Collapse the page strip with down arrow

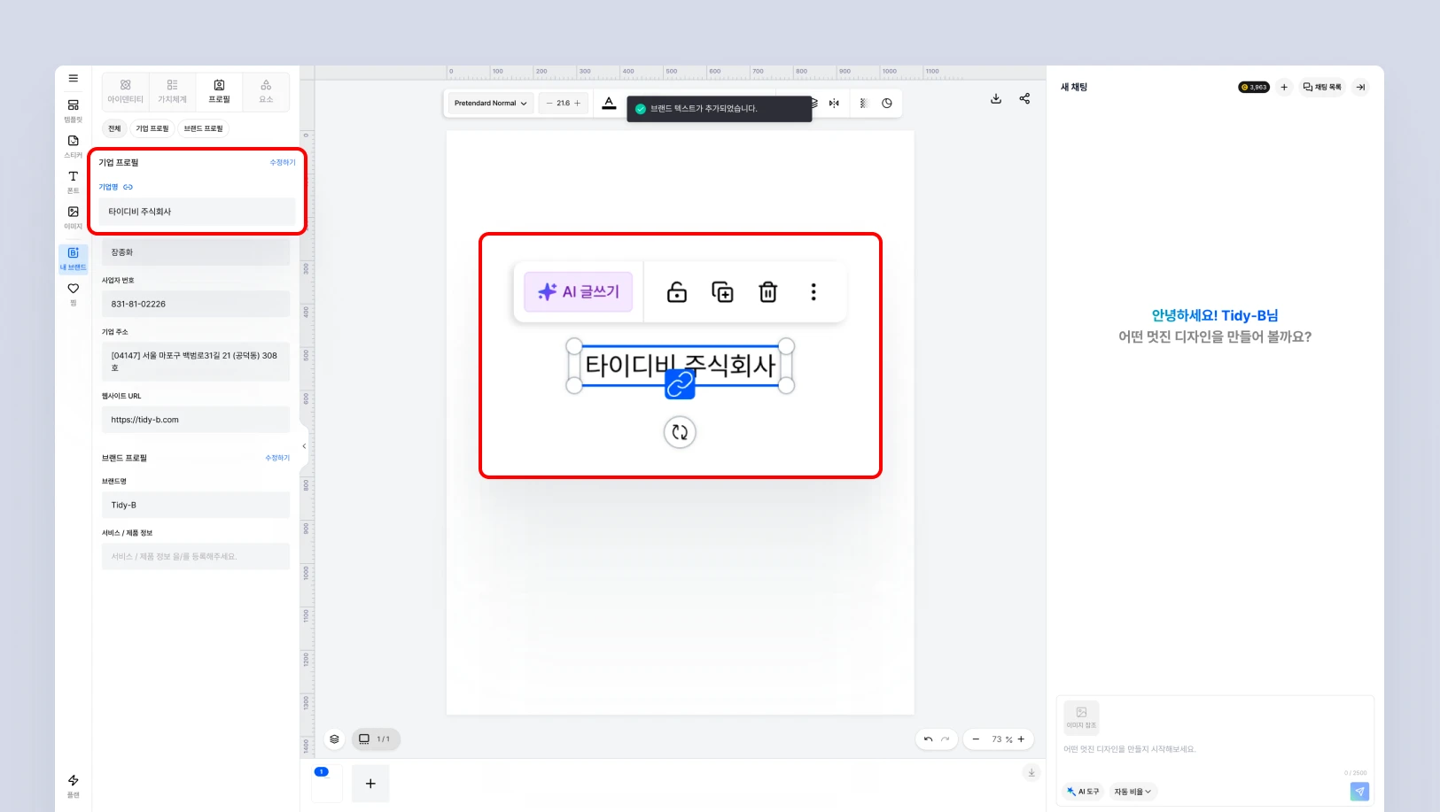[x=1031, y=772]
